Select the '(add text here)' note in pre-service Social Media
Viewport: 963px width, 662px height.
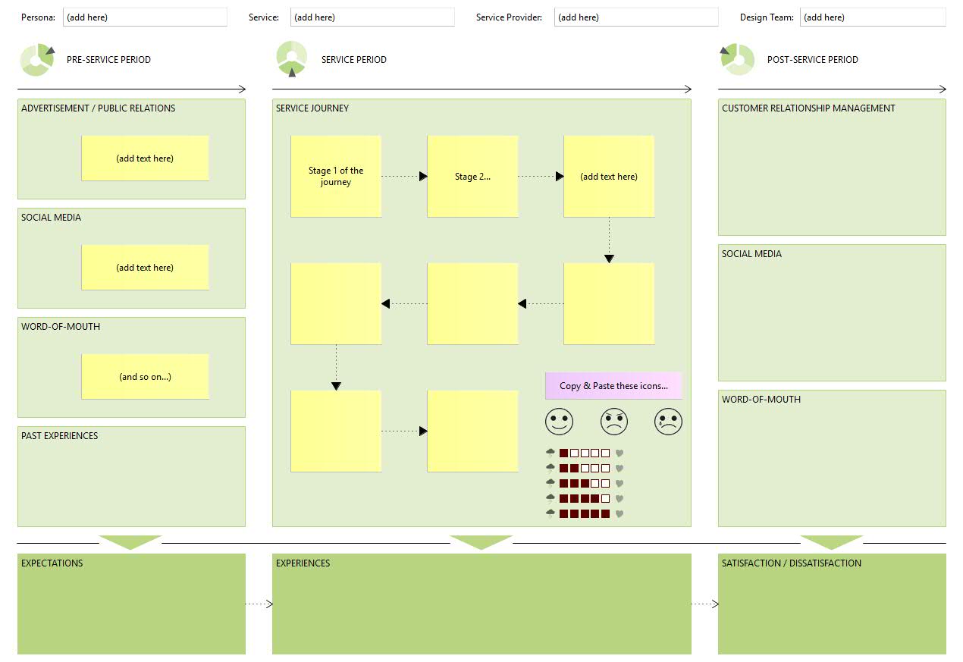click(145, 268)
